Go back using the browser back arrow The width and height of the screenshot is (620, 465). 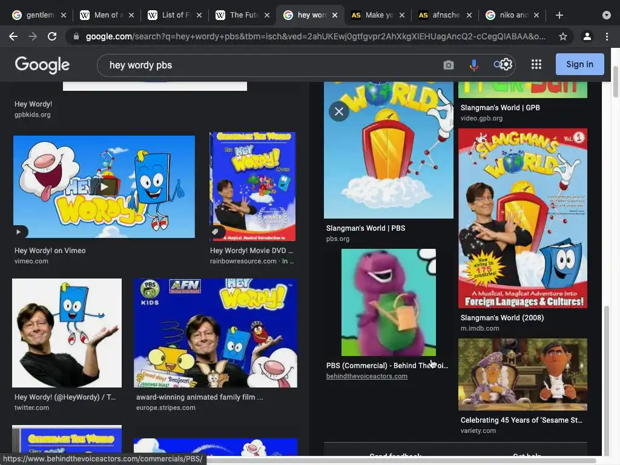pos(13,36)
